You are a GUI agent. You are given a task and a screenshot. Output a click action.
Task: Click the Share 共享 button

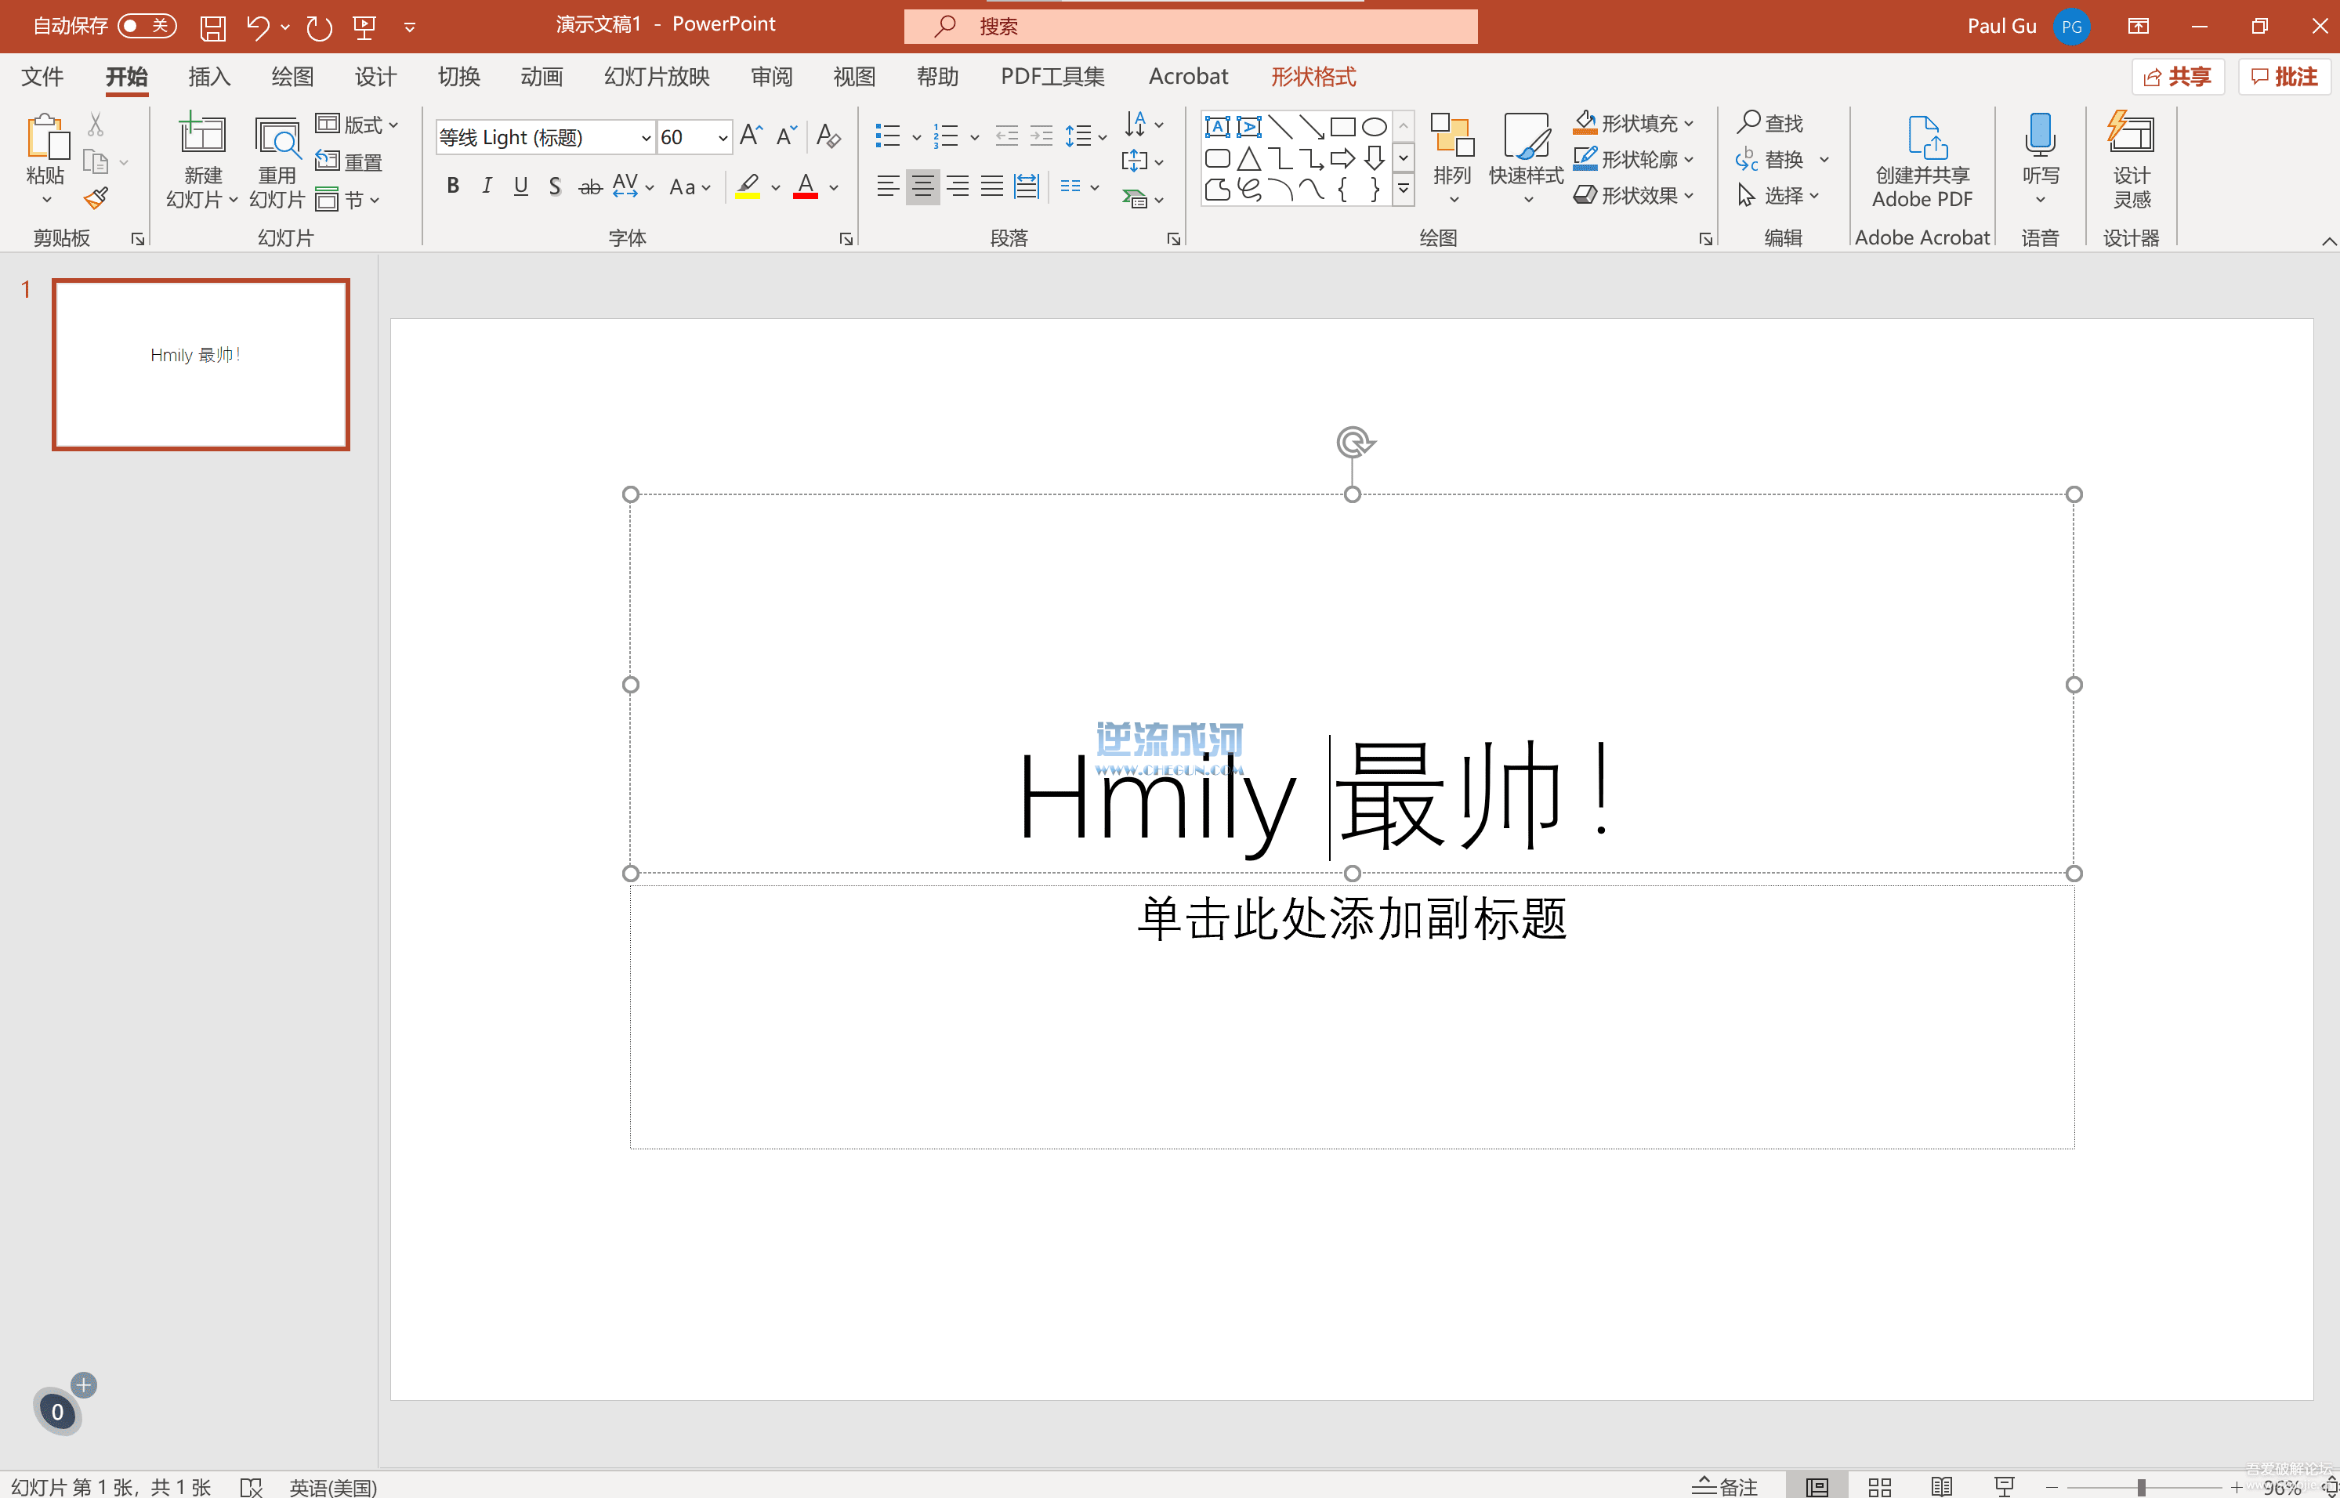[x=2178, y=76]
